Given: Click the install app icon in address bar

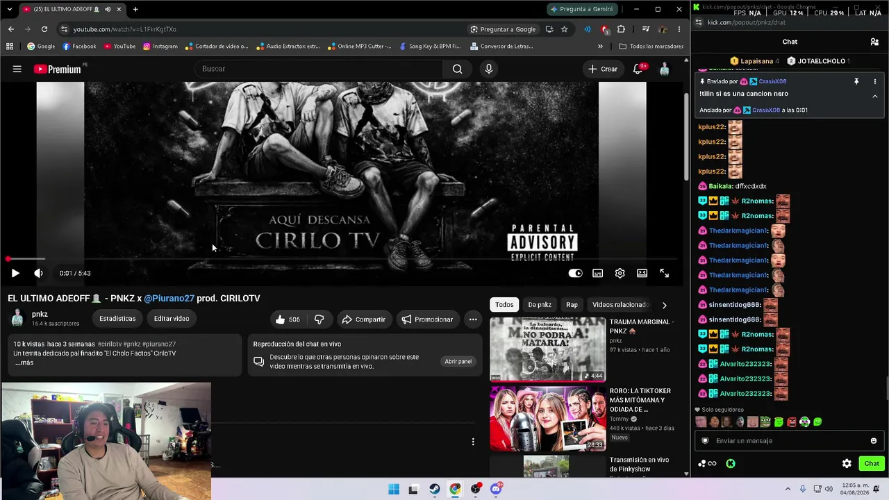Looking at the screenshot, I should [549, 29].
